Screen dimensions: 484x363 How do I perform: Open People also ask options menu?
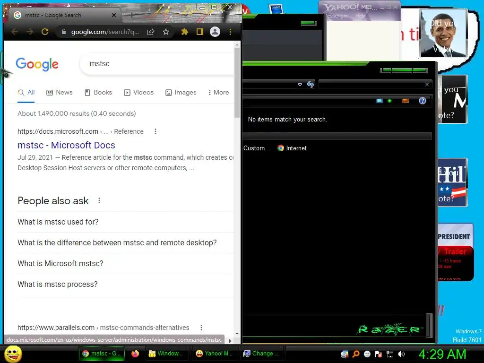point(99,200)
